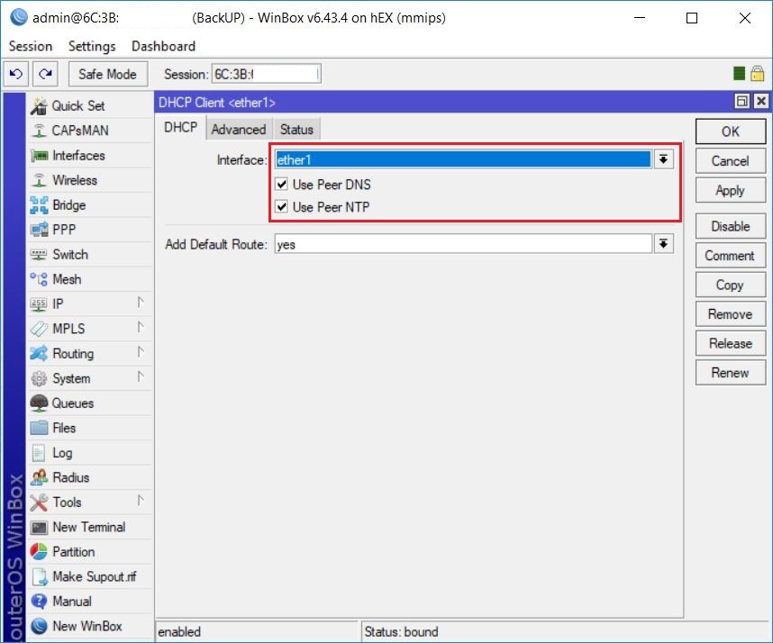Open the Bridge menu icon
This screenshot has width=773, height=643.
click(39, 205)
